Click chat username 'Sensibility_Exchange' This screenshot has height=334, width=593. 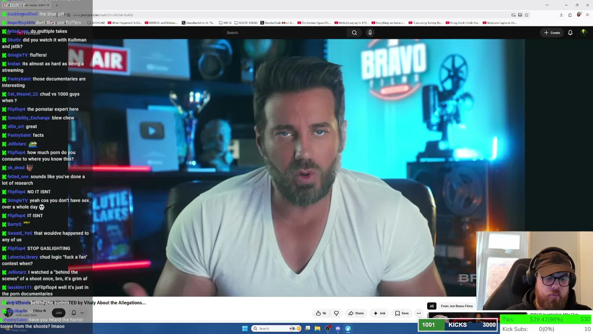[x=28, y=118]
